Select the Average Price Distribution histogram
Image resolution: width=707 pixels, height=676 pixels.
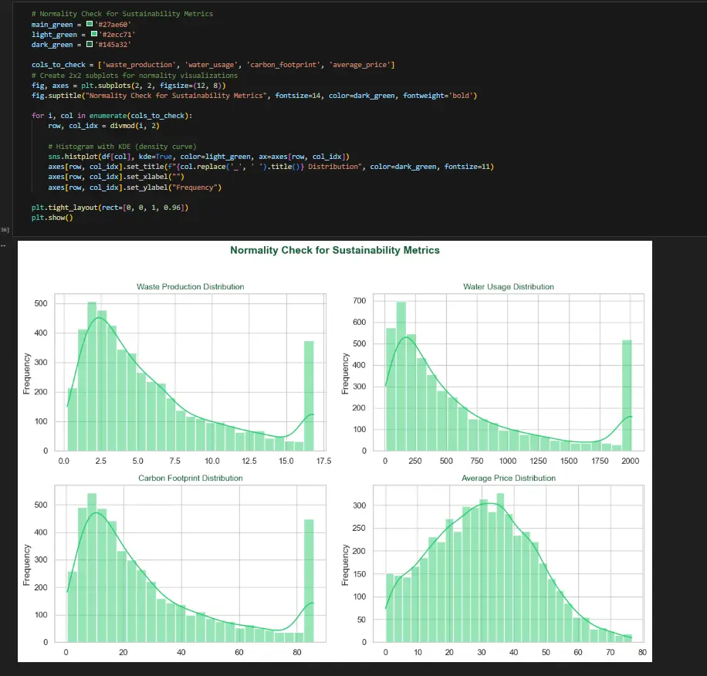509,564
